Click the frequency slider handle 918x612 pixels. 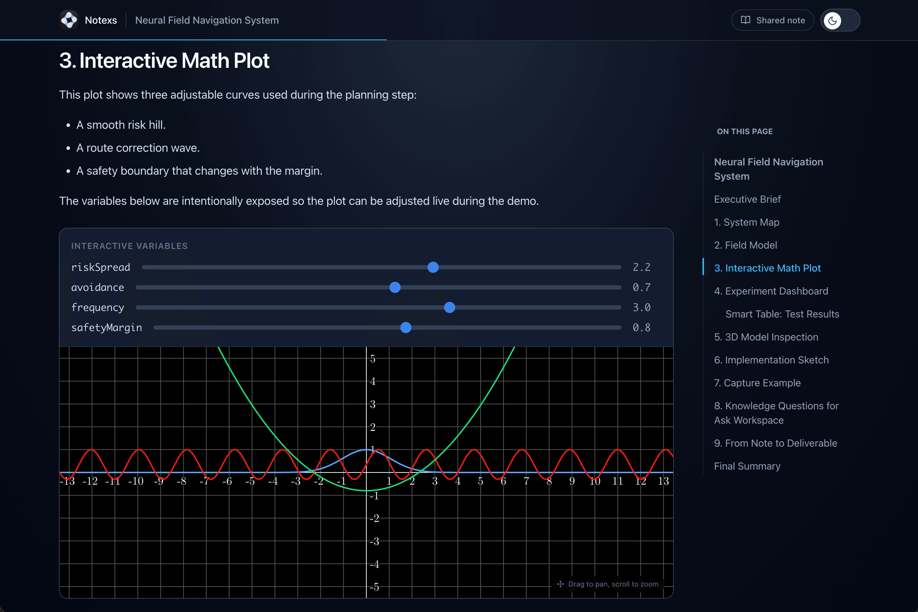449,307
